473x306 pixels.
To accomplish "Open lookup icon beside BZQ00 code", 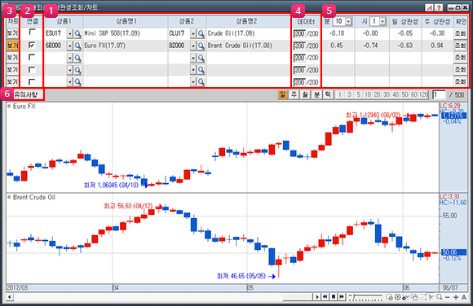I will click(201, 46).
